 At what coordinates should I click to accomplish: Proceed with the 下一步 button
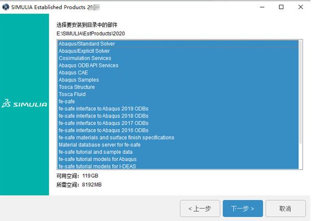tap(243, 209)
